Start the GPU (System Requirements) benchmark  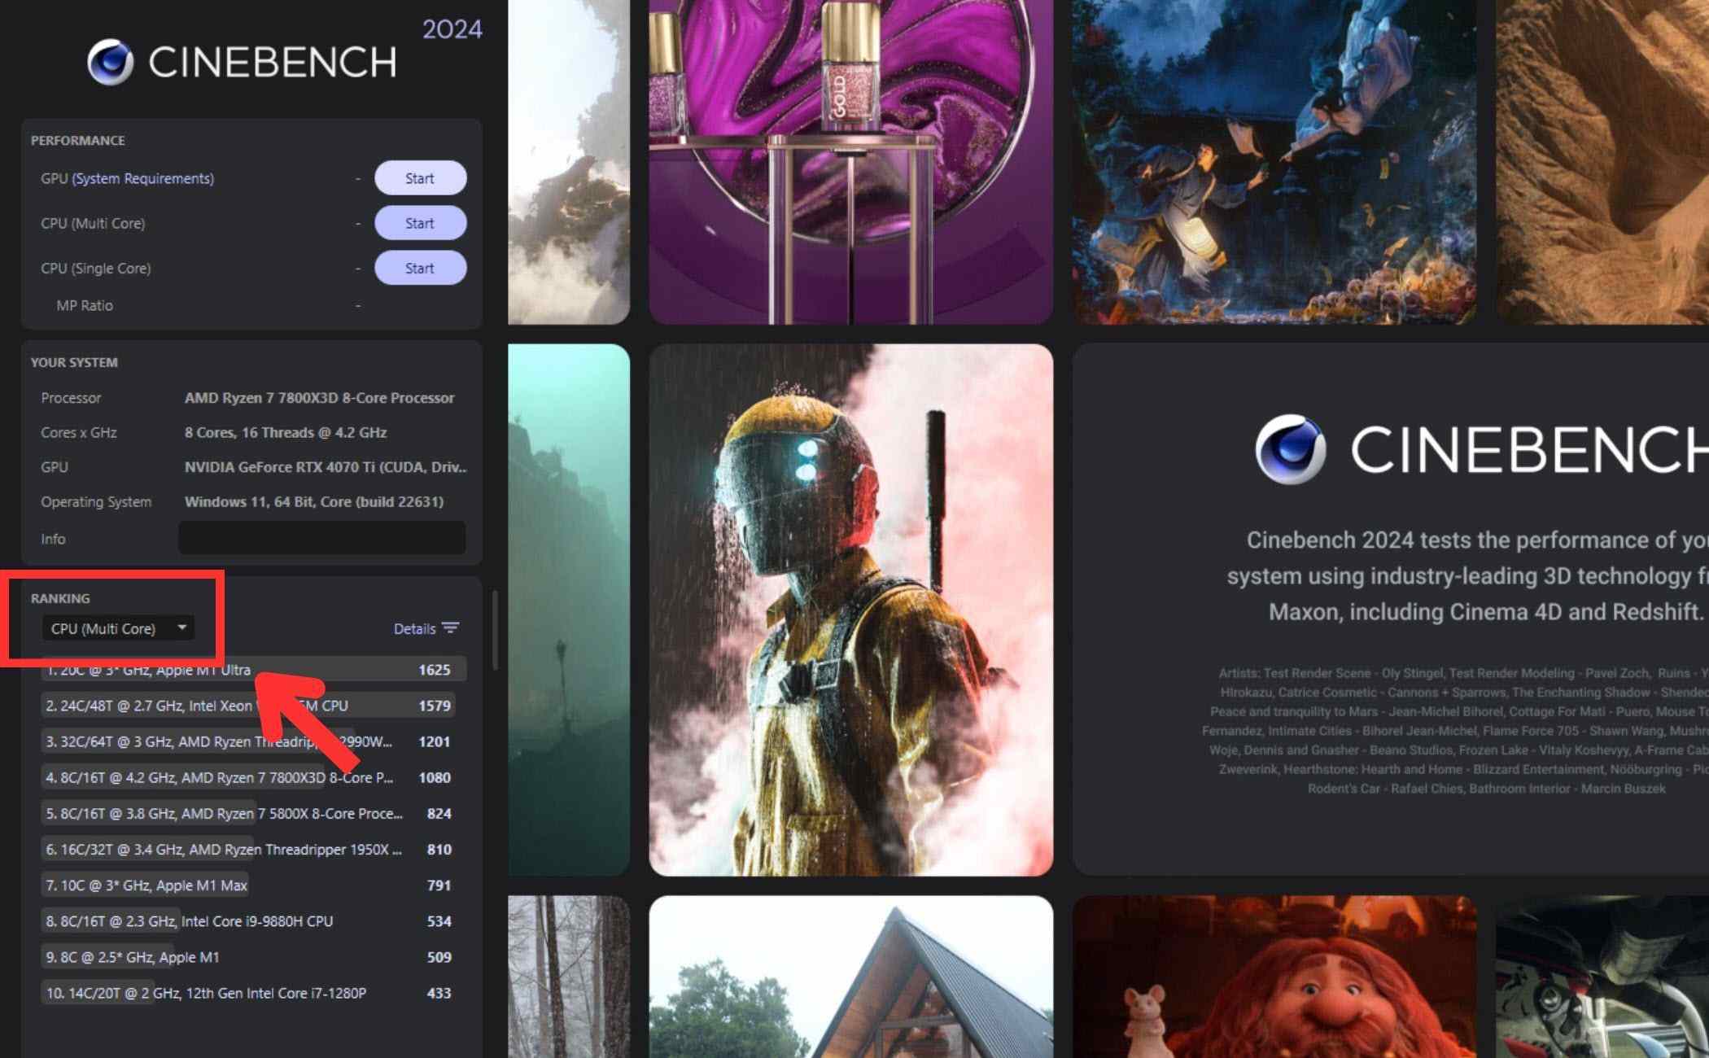[420, 178]
